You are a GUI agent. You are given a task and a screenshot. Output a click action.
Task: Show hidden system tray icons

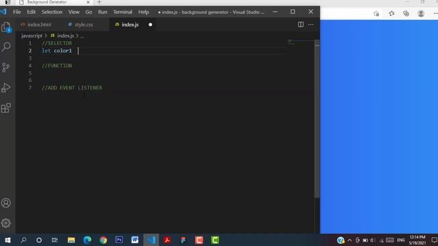coord(350,240)
